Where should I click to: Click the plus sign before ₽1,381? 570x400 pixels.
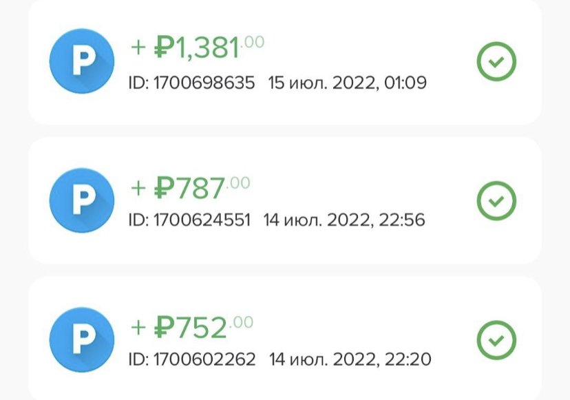[x=138, y=48]
